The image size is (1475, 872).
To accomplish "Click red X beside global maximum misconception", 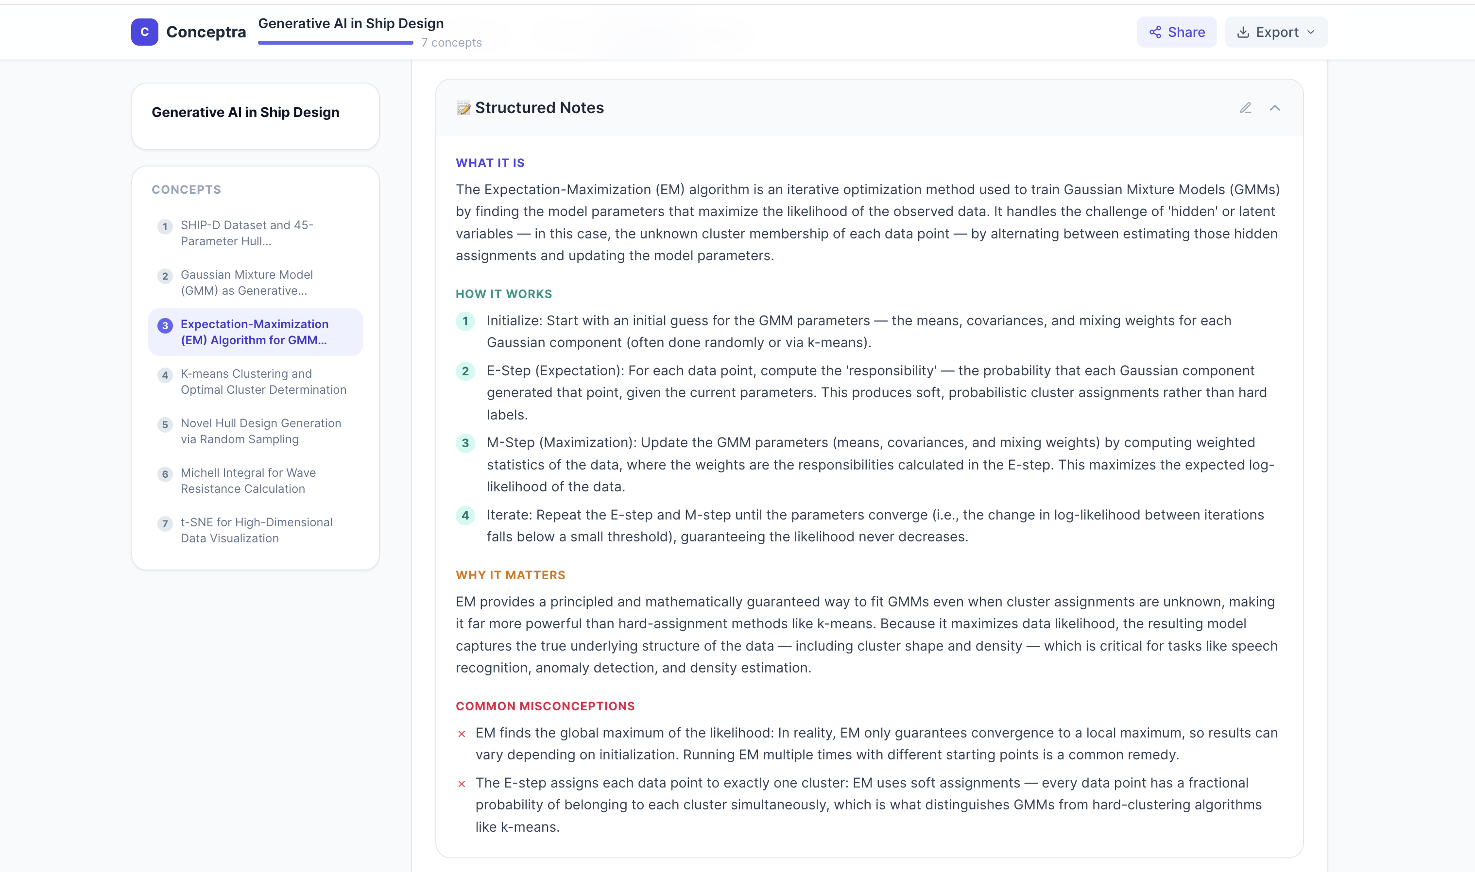I will click(x=462, y=734).
